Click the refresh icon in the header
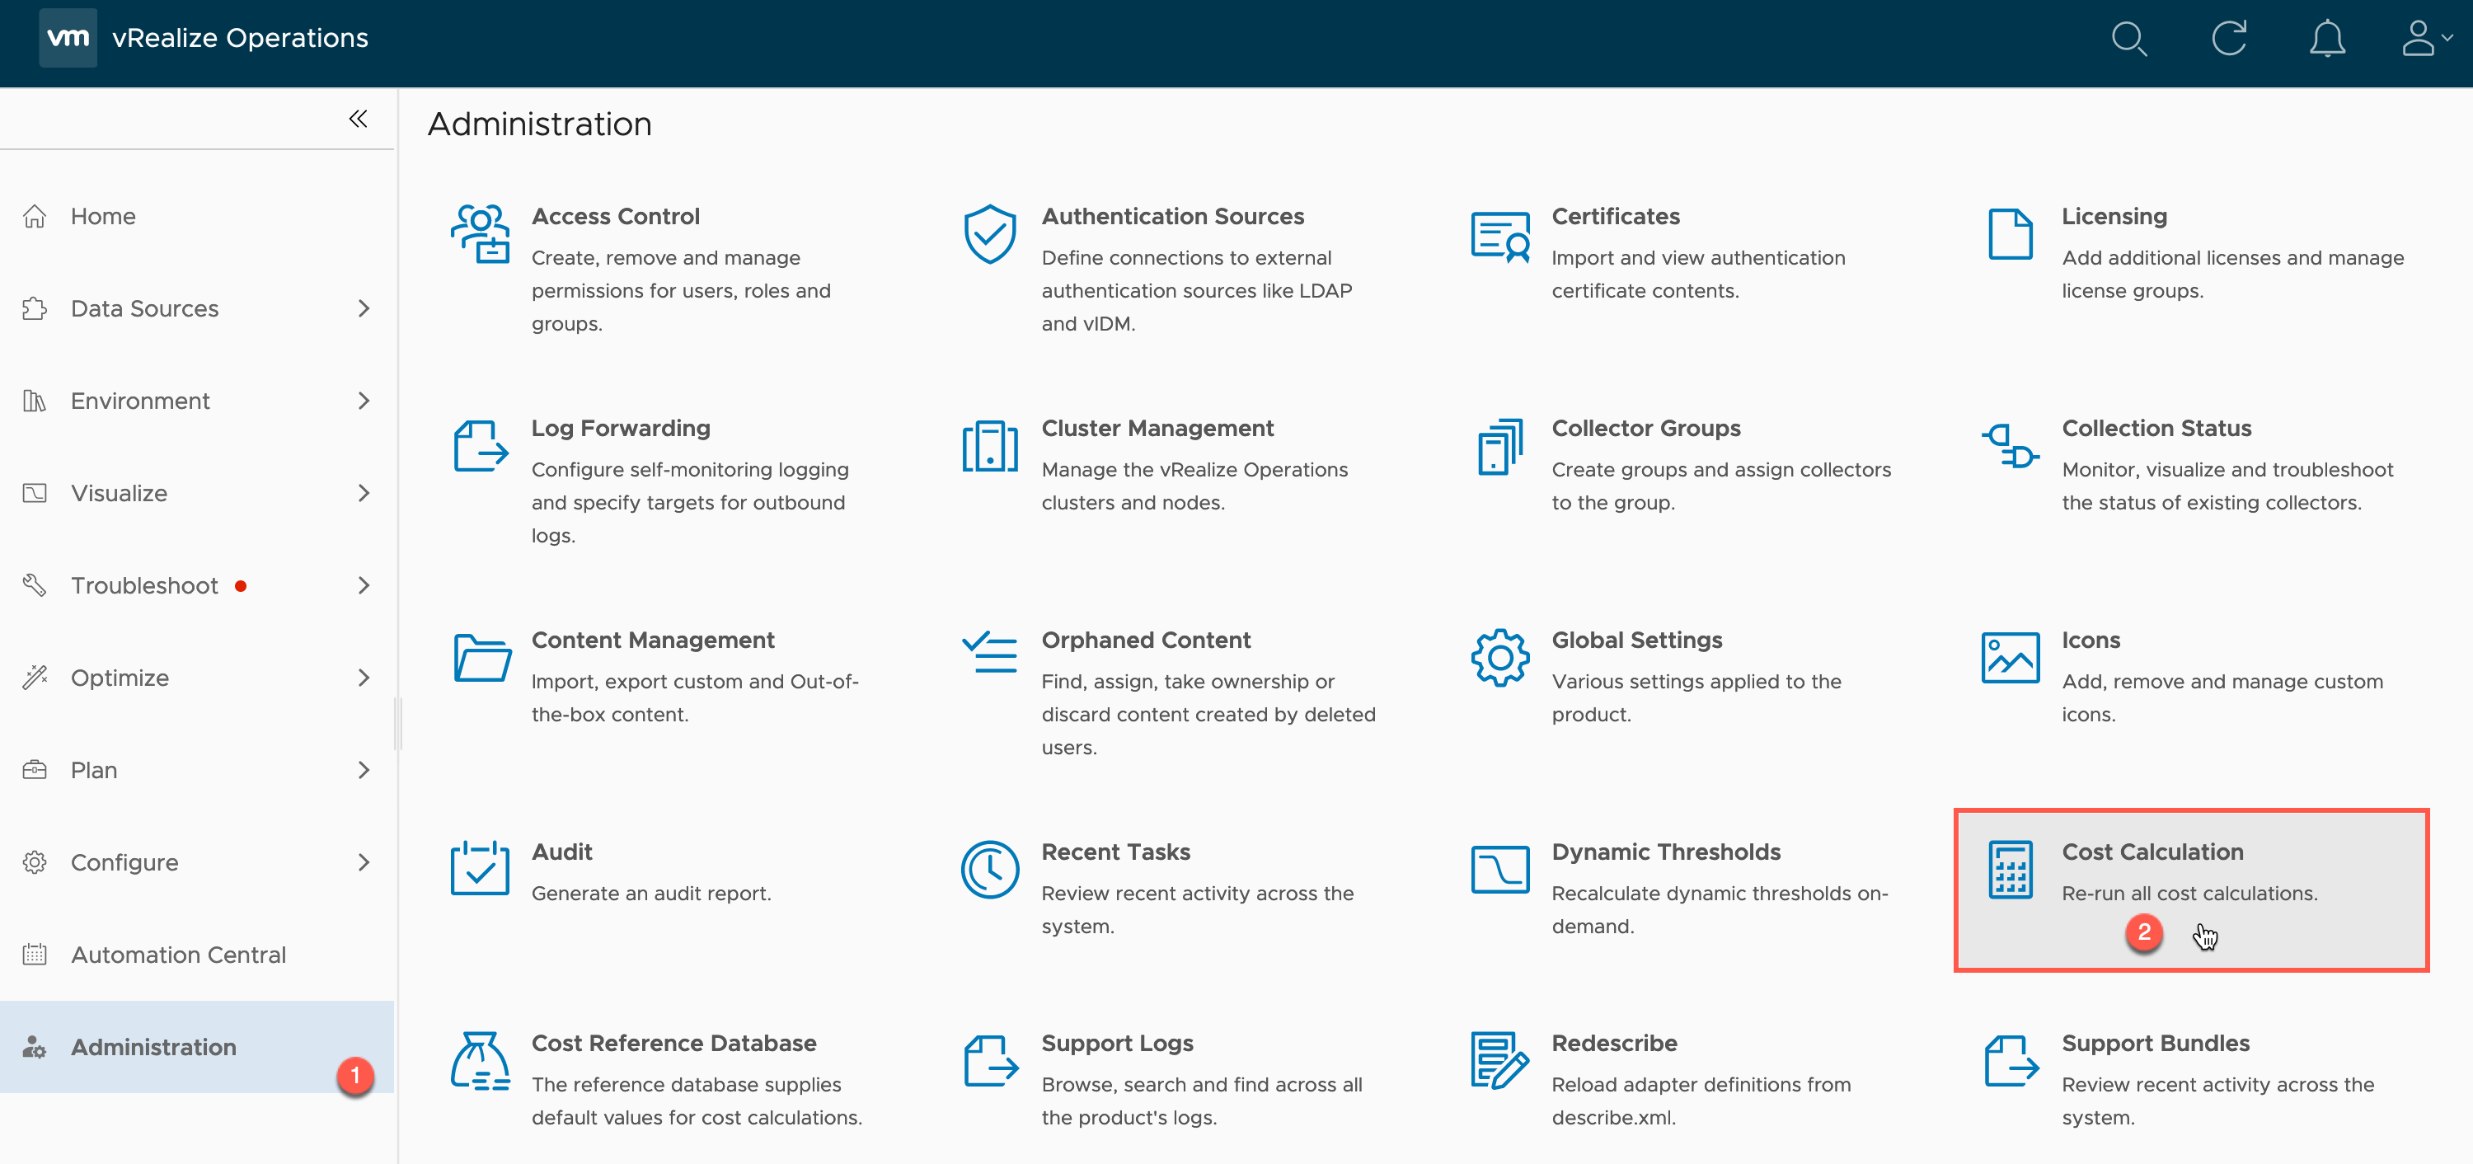This screenshot has width=2473, height=1164. pos(2228,40)
